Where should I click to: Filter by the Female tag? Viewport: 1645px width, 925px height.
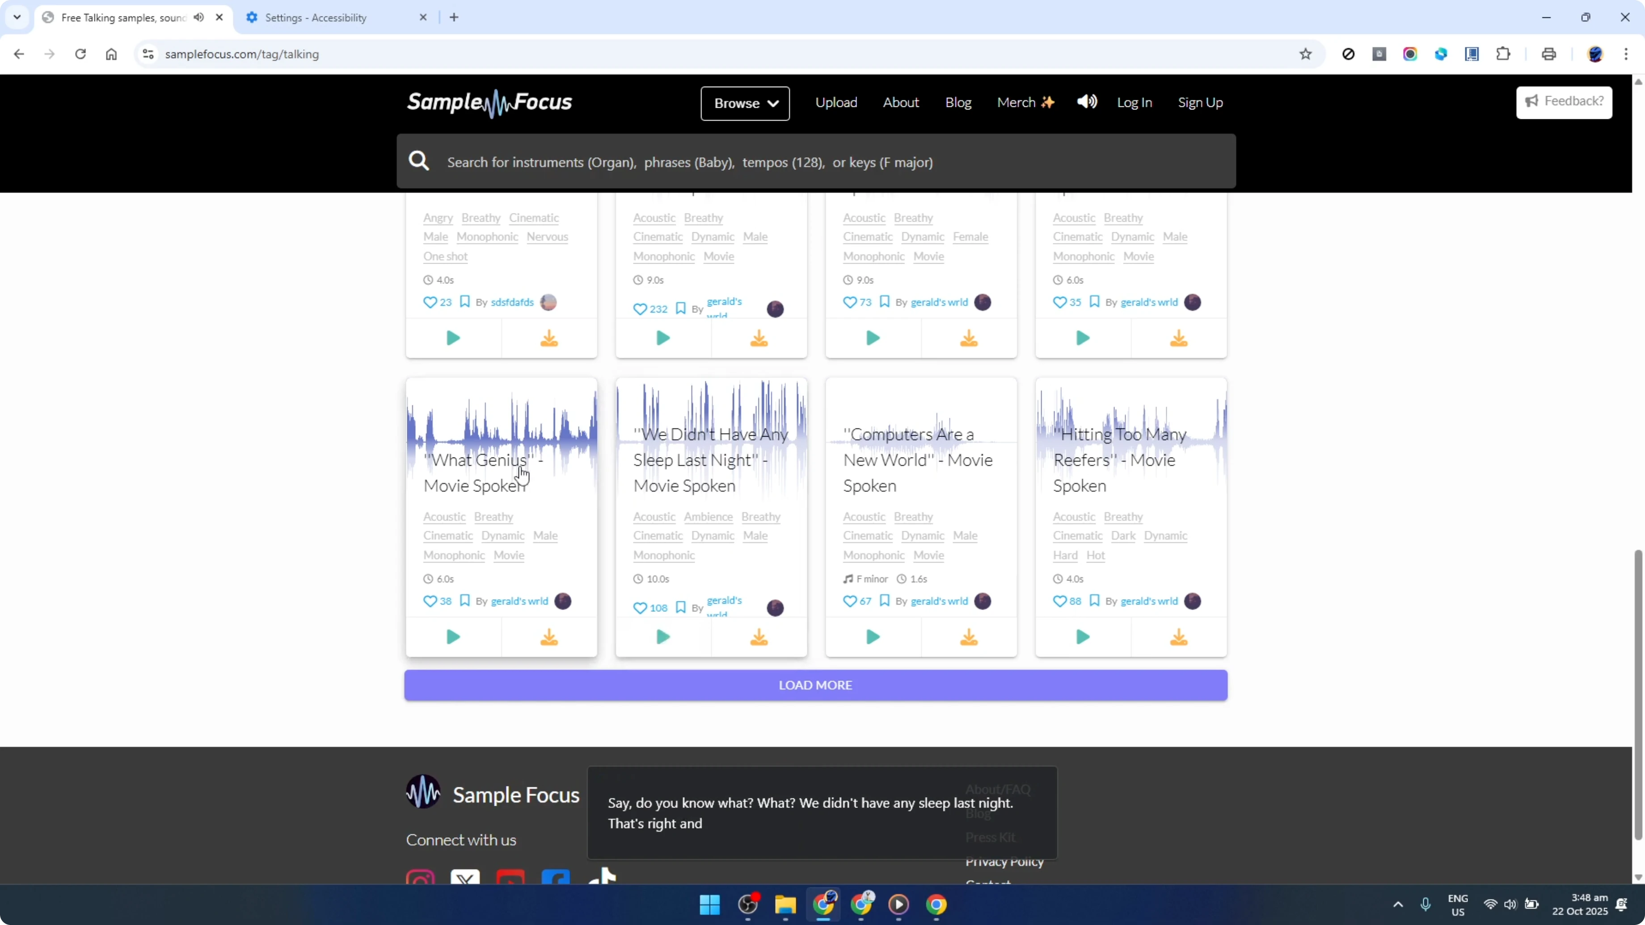(970, 237)
